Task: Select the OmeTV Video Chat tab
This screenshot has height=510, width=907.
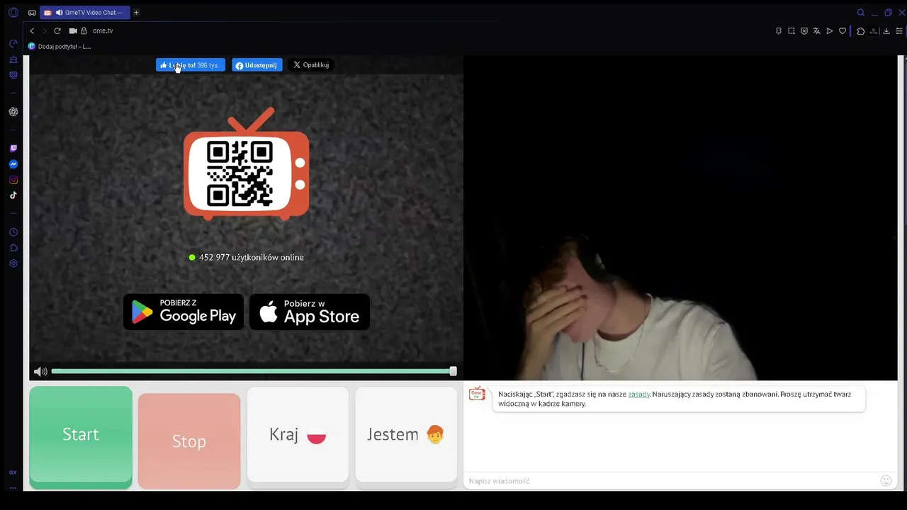Action: click(x=85, y=13)
